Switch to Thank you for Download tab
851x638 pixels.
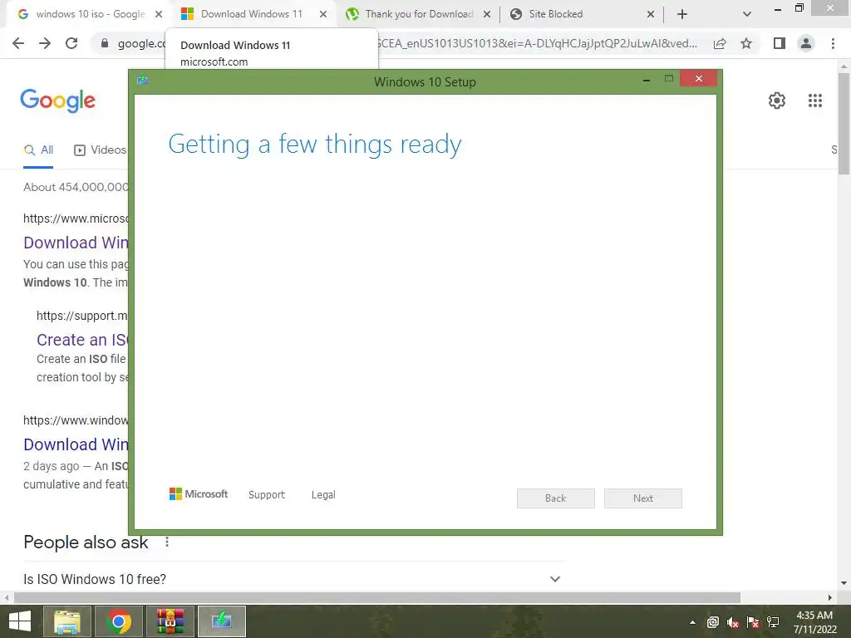click(419, 14)
